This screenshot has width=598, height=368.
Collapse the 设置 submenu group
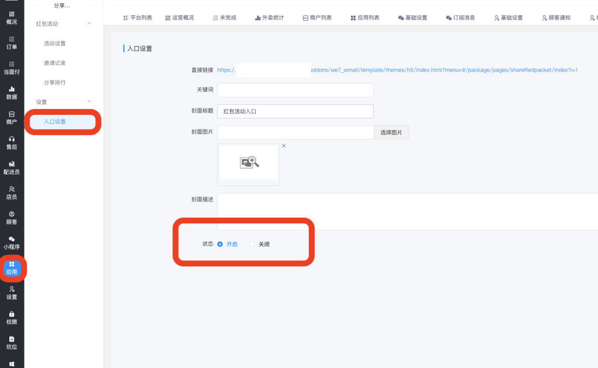coord(89,102)
